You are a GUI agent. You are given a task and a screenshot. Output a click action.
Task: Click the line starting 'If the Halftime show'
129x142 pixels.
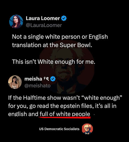click(x=65, y=98)
